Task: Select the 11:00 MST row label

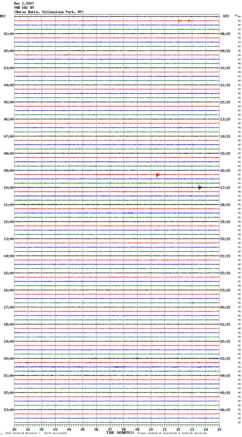Action: coord(9,205)
